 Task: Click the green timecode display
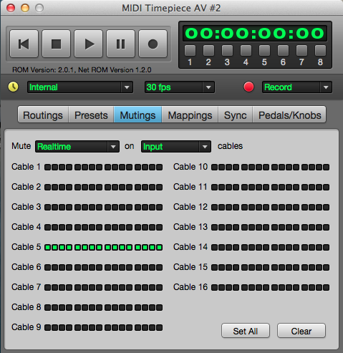point(255,34)
